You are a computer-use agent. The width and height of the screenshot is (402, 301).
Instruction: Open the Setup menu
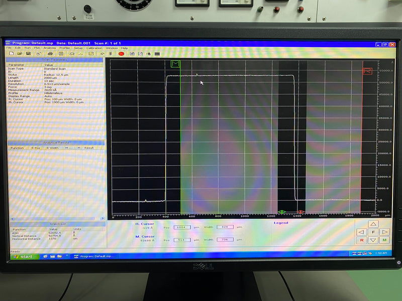[x=78, y=48]
